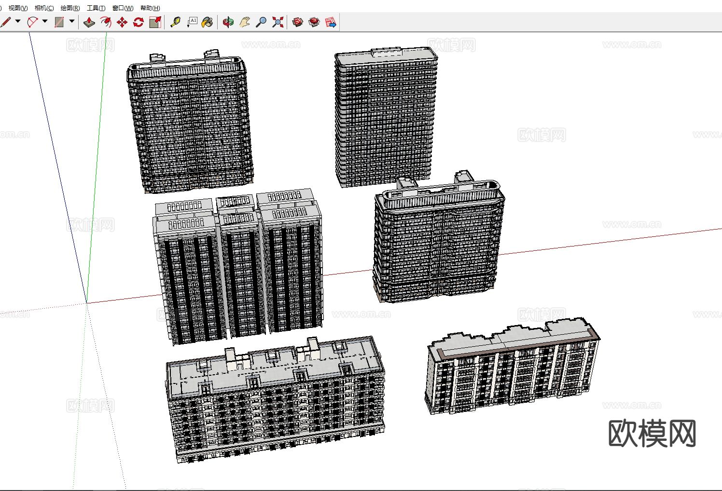
Task: Open the 帮助(H) menu
Action: pos(150,8)
